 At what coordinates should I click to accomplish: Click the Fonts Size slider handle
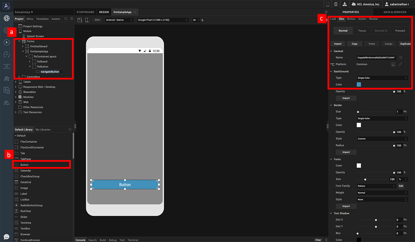click(365, 179)
